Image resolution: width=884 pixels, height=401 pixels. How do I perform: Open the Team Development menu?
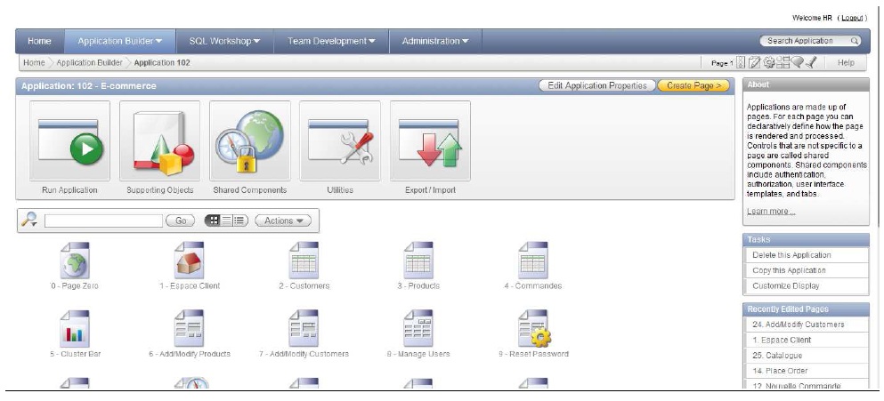click(330, 41)
